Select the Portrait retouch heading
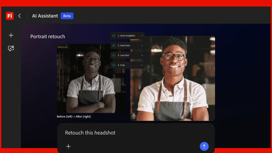 pos(48,37)
